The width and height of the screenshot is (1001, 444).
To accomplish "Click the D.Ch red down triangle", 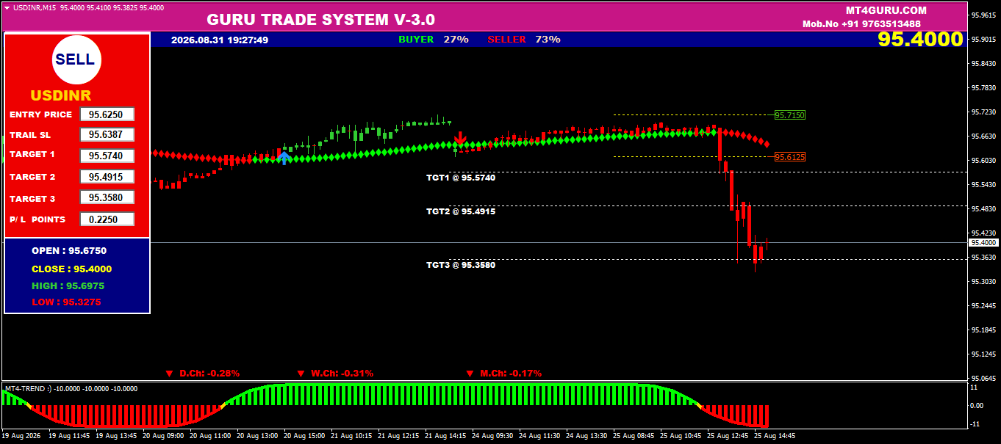I will pos(169,374).
